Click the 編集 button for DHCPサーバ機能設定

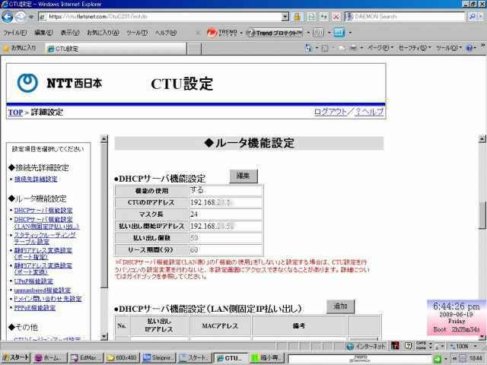pyautogui.click(x=243, y=176)
